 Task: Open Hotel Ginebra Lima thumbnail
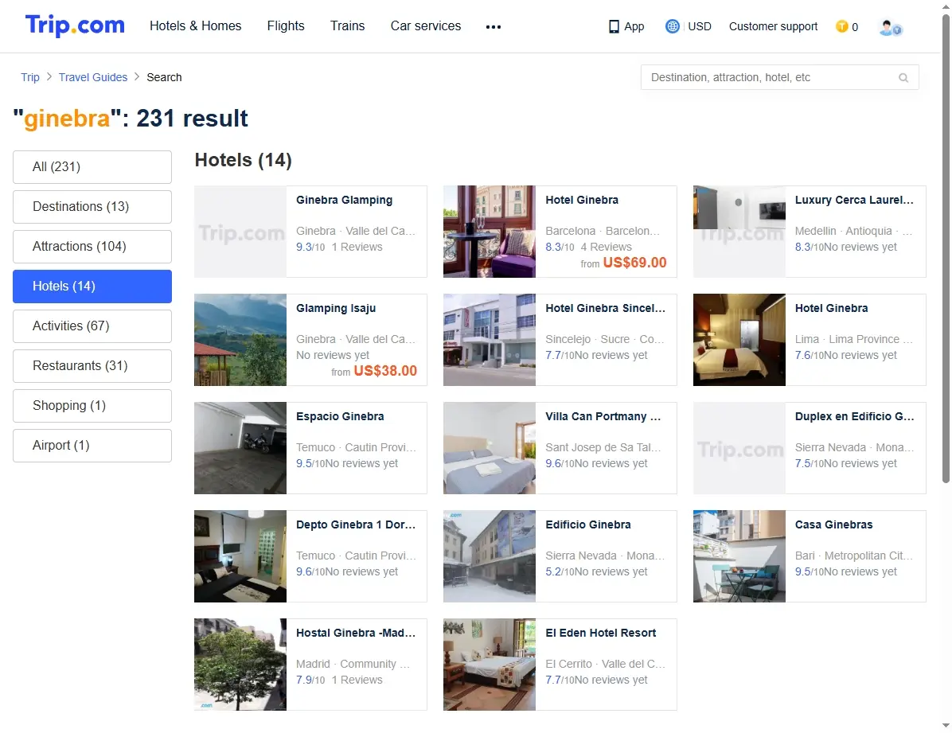[739, 340]
